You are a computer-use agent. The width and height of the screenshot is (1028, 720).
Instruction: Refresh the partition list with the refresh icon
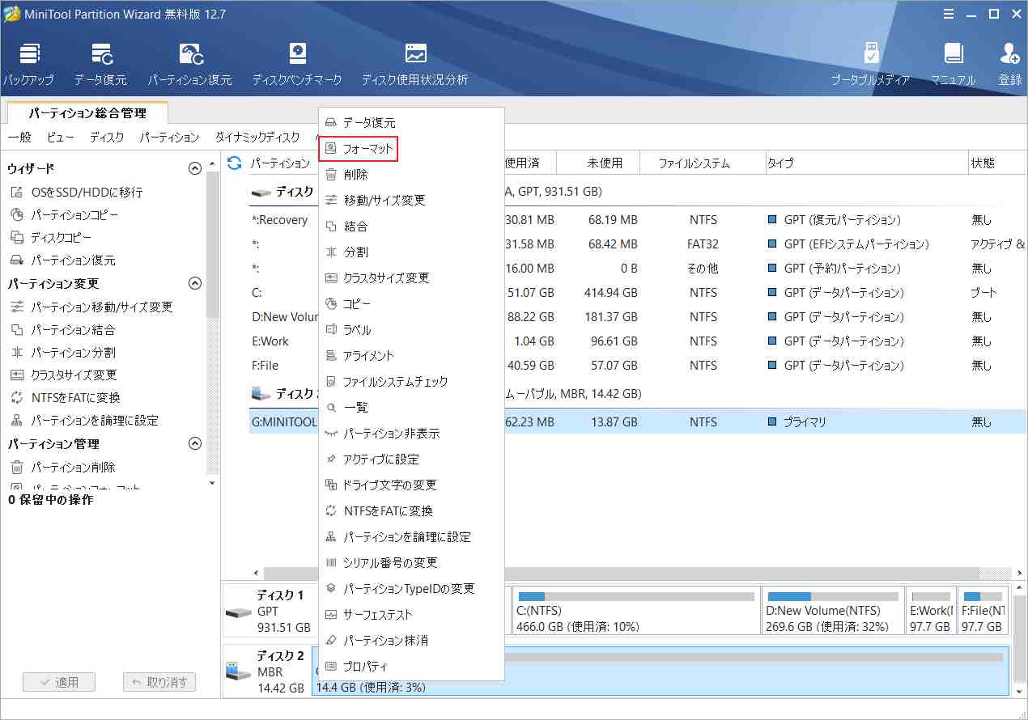234,162
